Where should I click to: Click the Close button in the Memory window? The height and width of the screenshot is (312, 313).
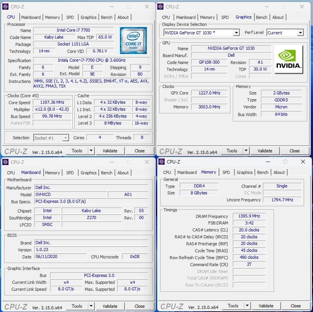coord(295,305)
